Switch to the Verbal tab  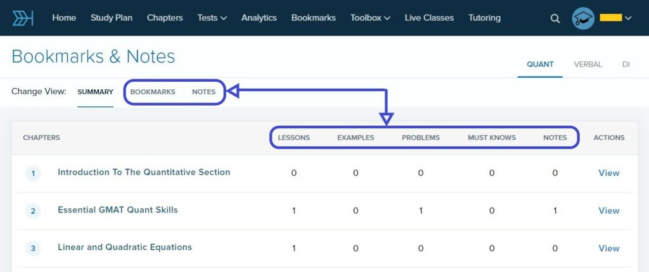click(x=588, y=64)
